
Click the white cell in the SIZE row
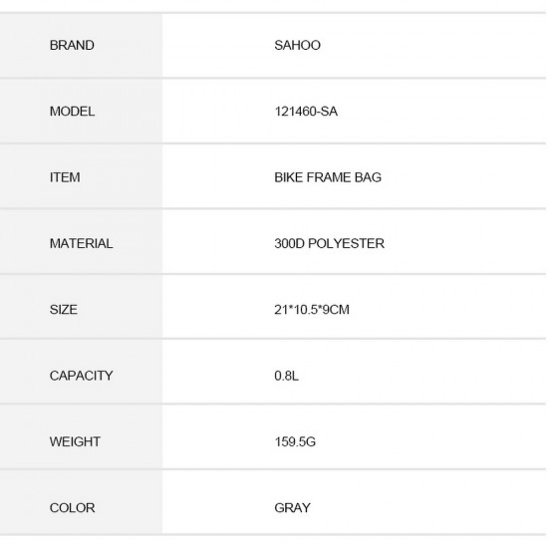pyautogui.click(x=354, y=307)
